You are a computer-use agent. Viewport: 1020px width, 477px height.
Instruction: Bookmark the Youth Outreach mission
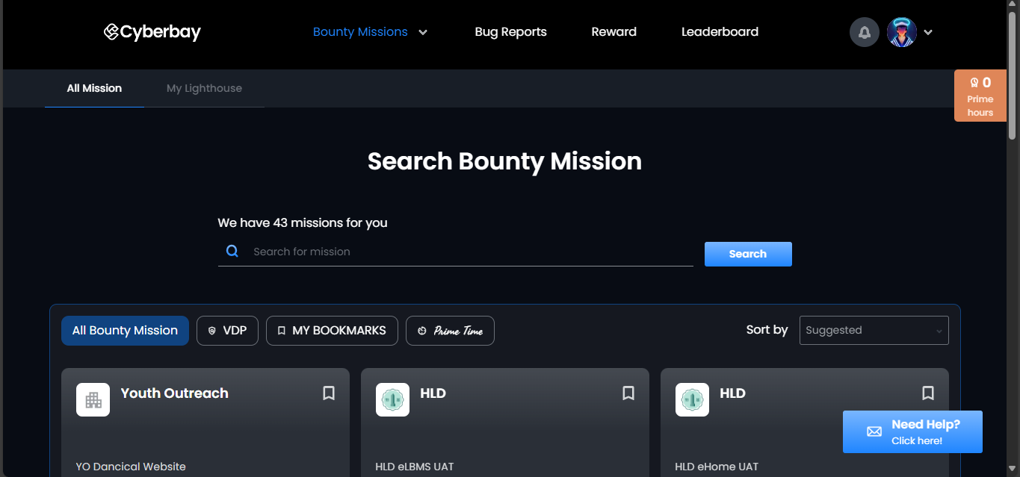click(x=329, y=393)
